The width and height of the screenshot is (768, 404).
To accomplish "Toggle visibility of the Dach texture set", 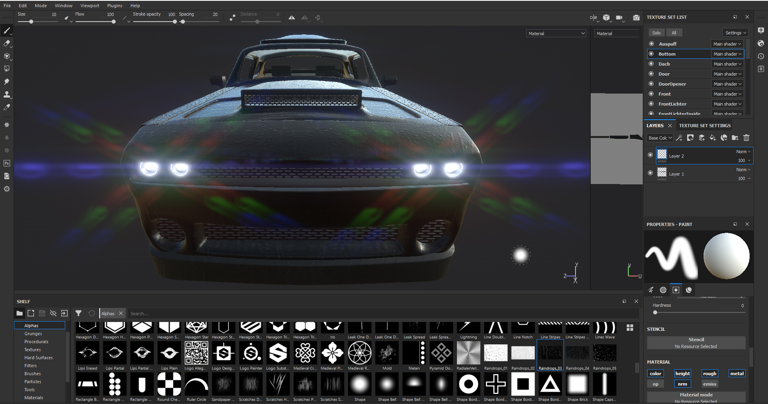I will tap(652, 64).
